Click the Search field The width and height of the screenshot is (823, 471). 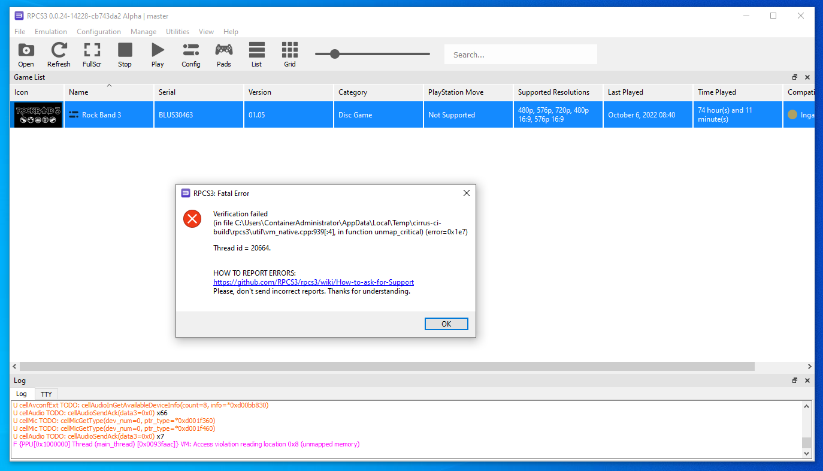point(520,54)
